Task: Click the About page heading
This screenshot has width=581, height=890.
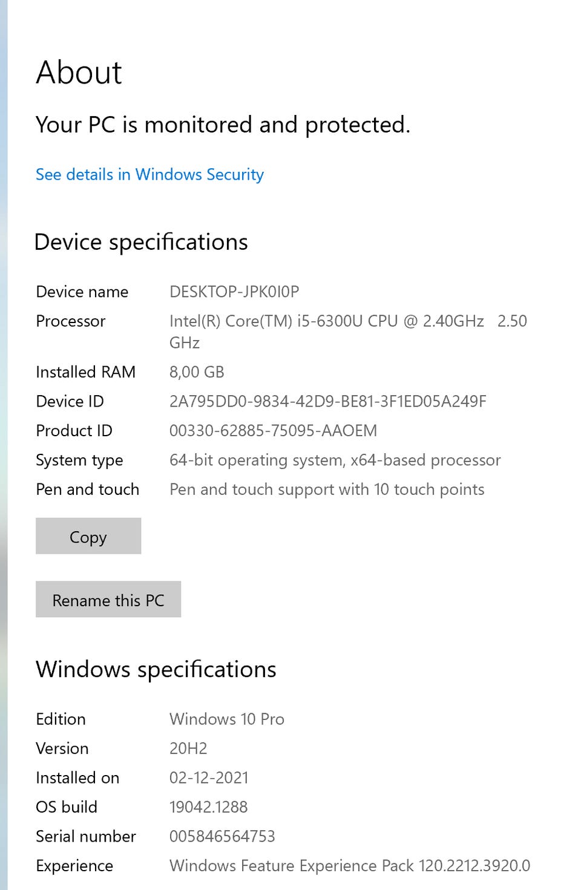Action: click(x=79, y=73)
